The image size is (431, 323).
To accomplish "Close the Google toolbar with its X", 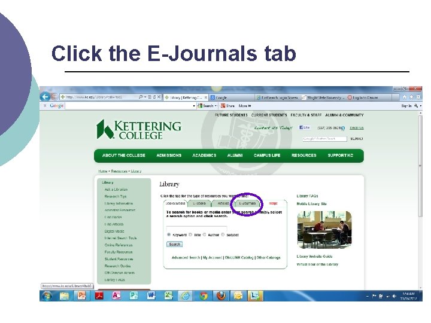I will pos(45,105).
